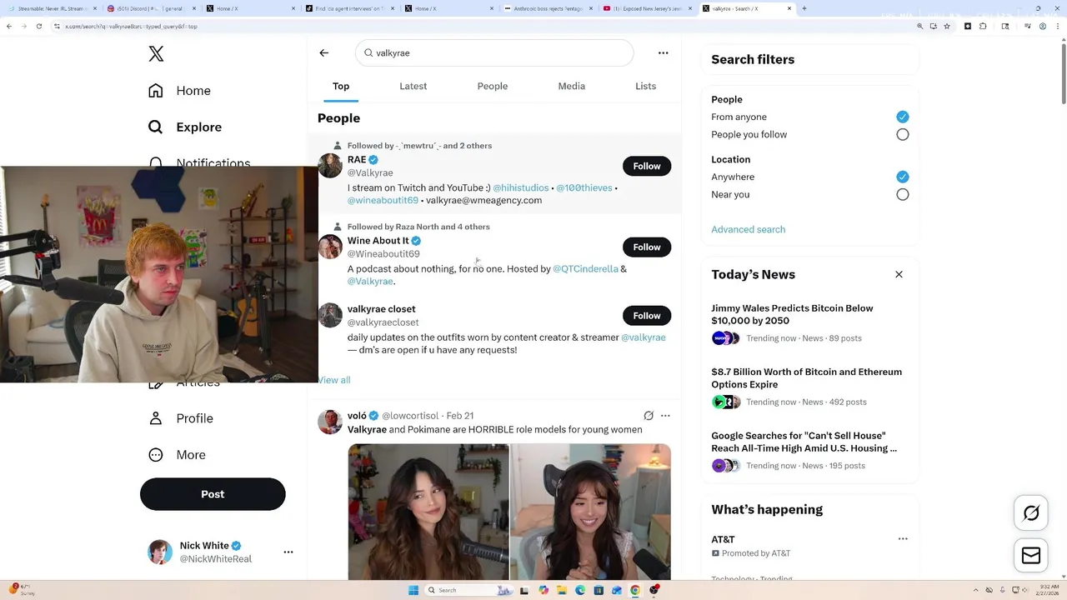
Task: Open Pokimane photo in voló's post
Action: [x=590, y=512]
